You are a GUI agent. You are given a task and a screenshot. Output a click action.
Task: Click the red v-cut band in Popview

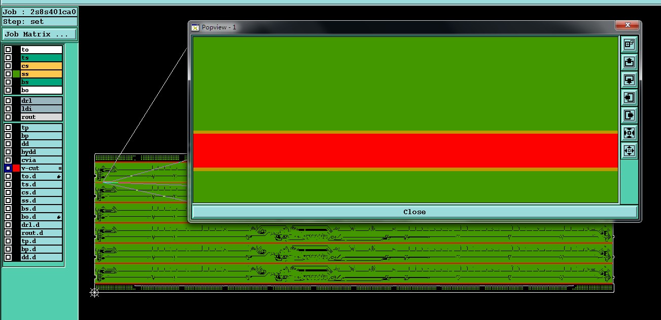405,150
